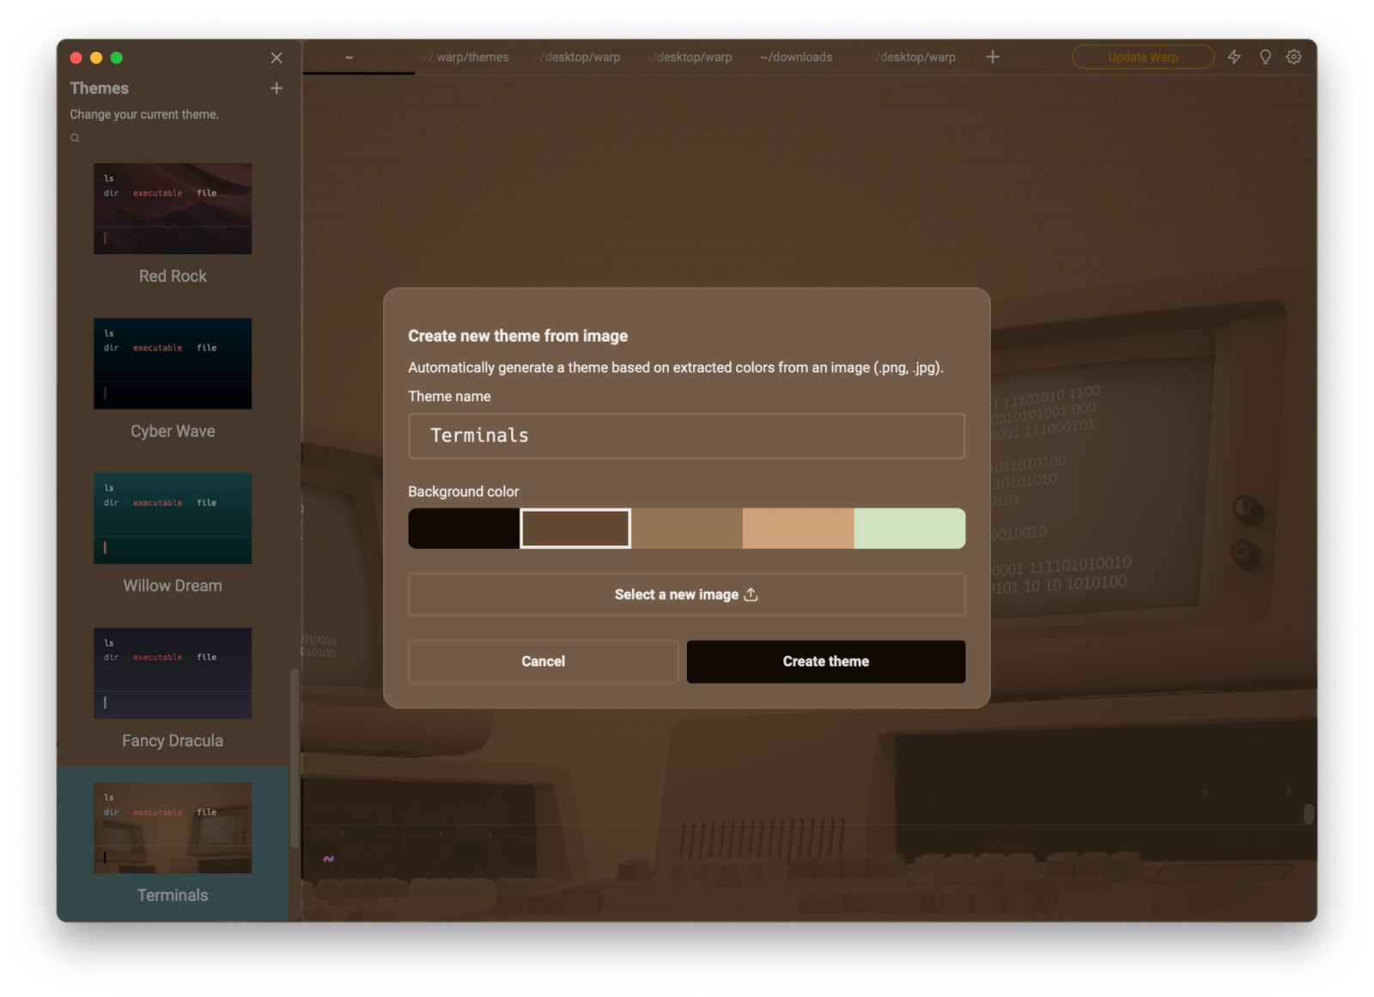Screen dimensions: 1374x997
Task: Pick the pale green background swatch
Action: coord(909,528)
